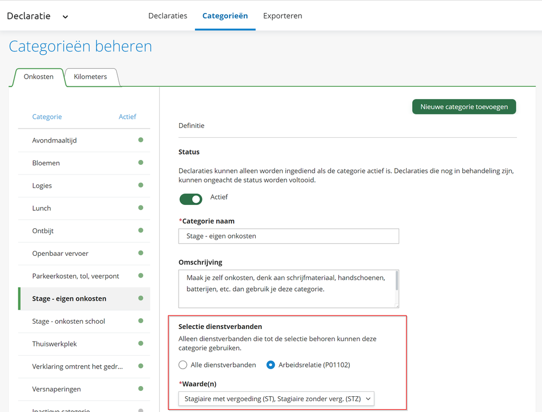Click the active status dot next to Bloemen
This screenshot has width=542, height=412.
(x=141, y=163)
